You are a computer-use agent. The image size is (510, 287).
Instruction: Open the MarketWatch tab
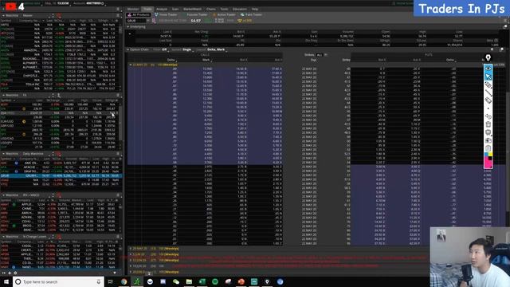tap(192, 9)
